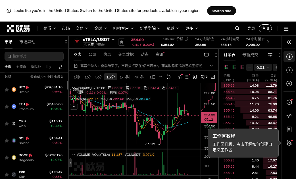Viewport: 296px width, 179px height.
Task: Open the 买币 dropdown menu
Action: coord(49,28)
